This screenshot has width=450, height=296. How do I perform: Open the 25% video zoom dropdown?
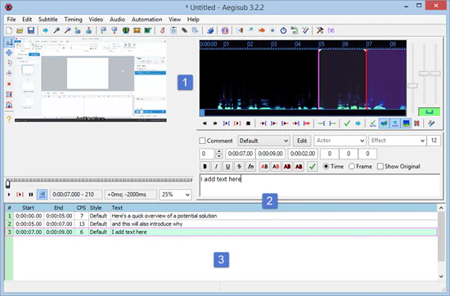(175, 195)
